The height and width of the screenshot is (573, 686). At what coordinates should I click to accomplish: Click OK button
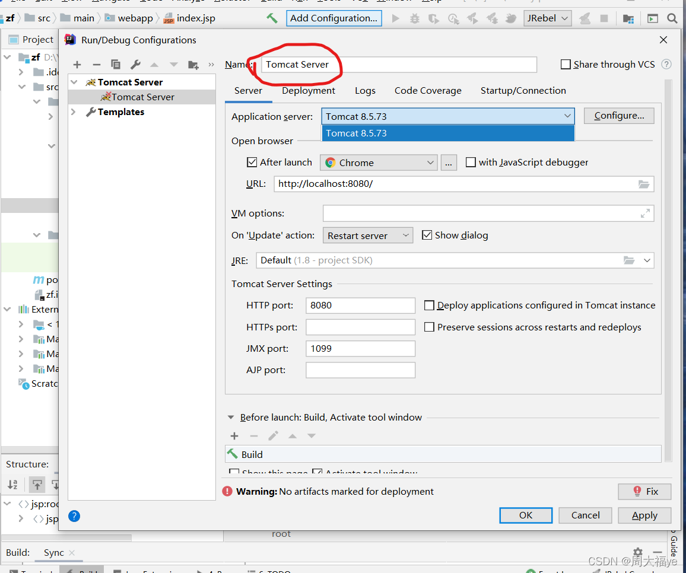click(x=525, y=515)
